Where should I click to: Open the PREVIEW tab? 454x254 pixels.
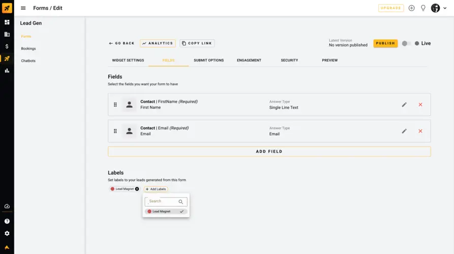(330, 60)
